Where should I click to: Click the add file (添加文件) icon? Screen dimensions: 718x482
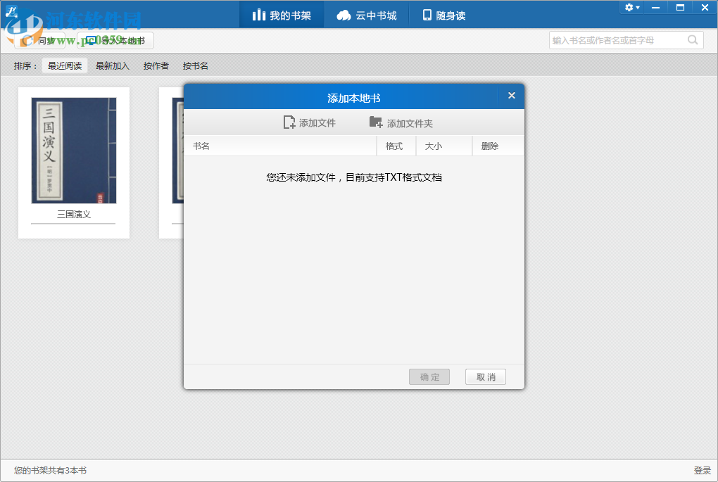[289, 122]
